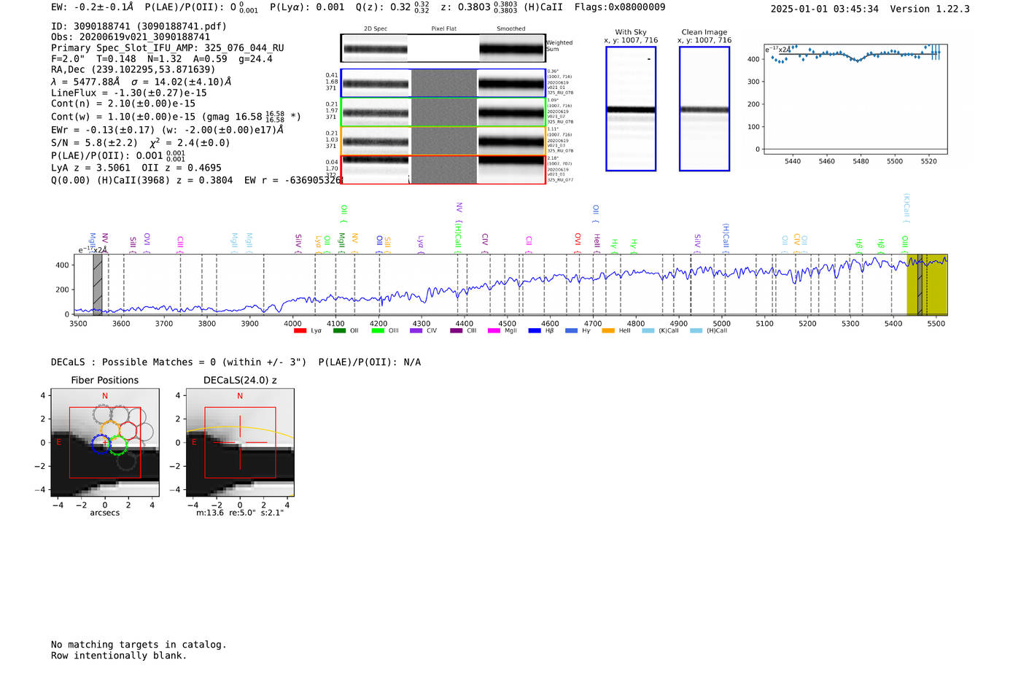Open the DECaLS(24.0) z image

point(240,442)
